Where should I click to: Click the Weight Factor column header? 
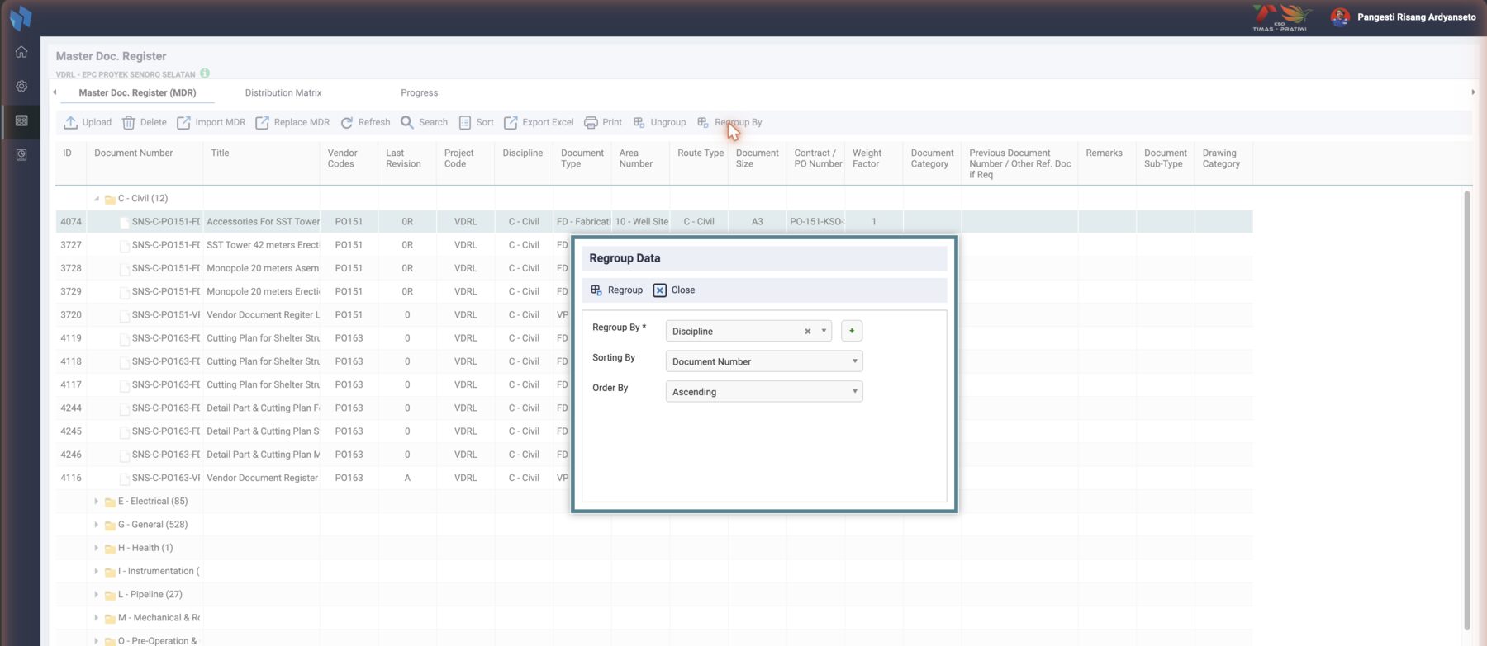pyautogui.click(x=874, y=163)
